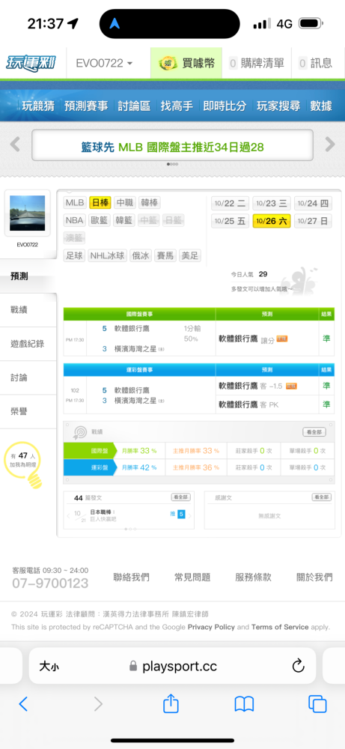Select the 足球 sport filter
Screen dimensions: 345x749
(75, 255)
